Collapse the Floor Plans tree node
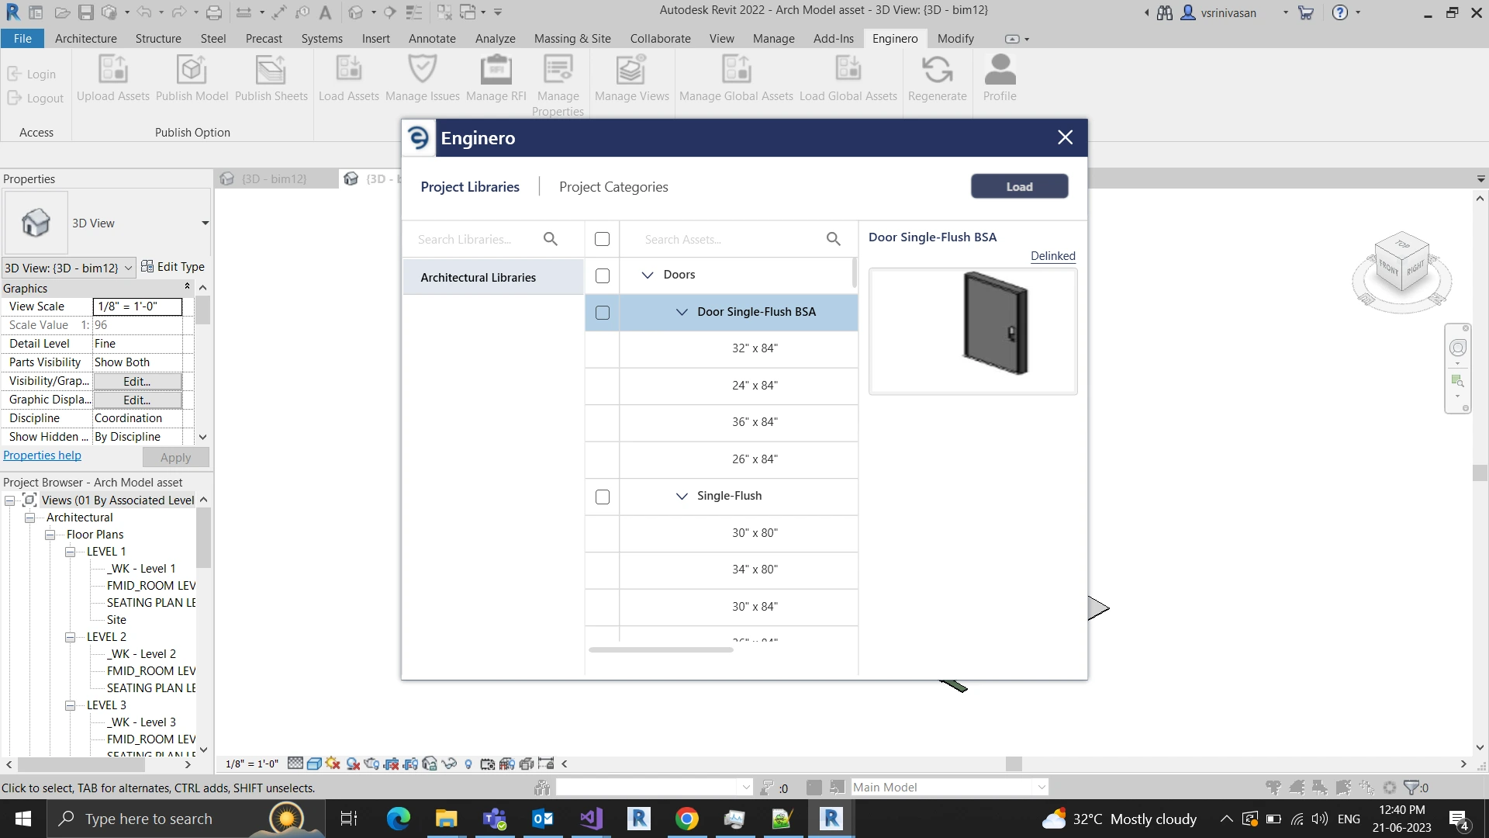Image resolution: width=1489 pixels, height=838 pixels. point(50,535)
